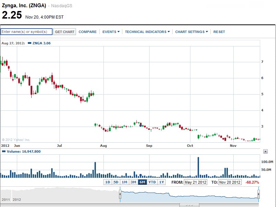This screenshot has width=276, height=207.
Task: Click the blue data point marker on chart
Action: pyautogui.click(x=140, y=126)
